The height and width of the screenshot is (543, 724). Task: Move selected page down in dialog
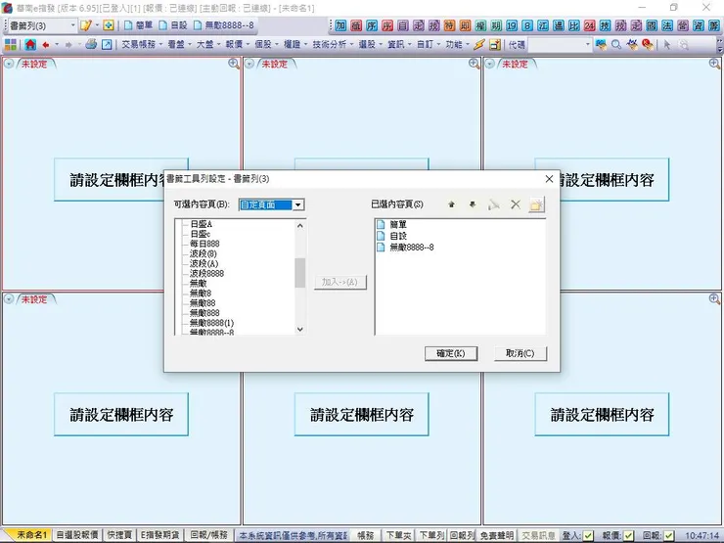473,204
